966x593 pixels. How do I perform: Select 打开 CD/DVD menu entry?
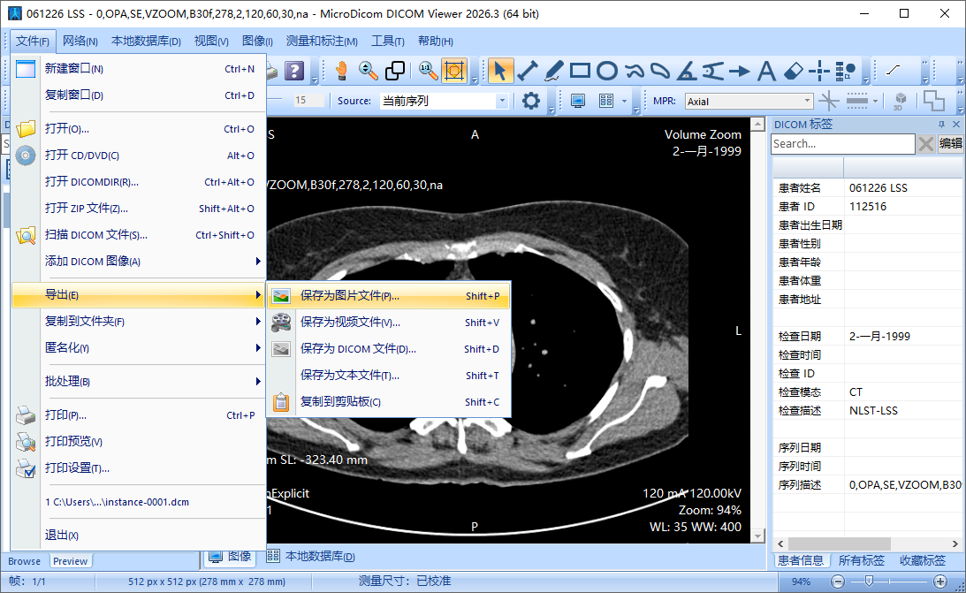[x=140, y=156]
